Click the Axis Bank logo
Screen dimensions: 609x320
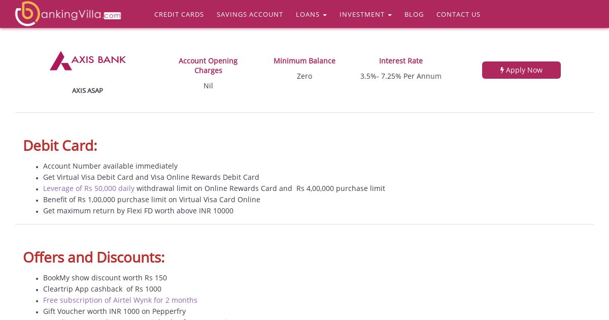[88, 60]
